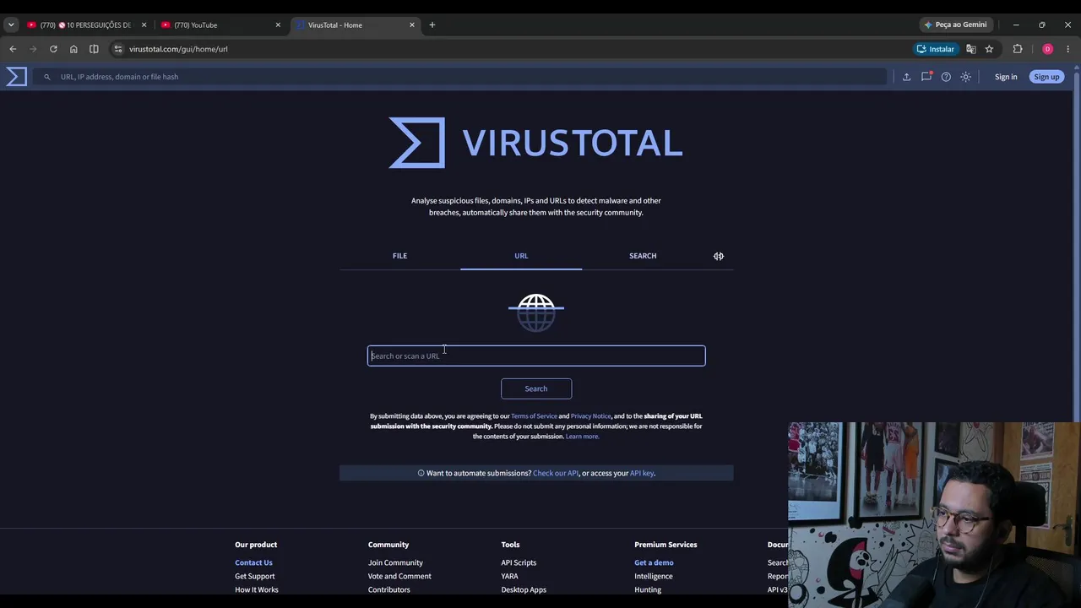The height and width of the screenshot is (608, 1081).
Task: Open the "Get a demo" footer link
Action: pos(654,562)
